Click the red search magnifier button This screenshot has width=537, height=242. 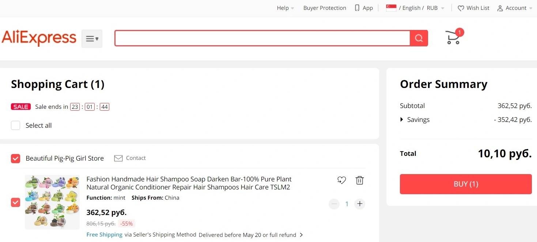[419, 38]
